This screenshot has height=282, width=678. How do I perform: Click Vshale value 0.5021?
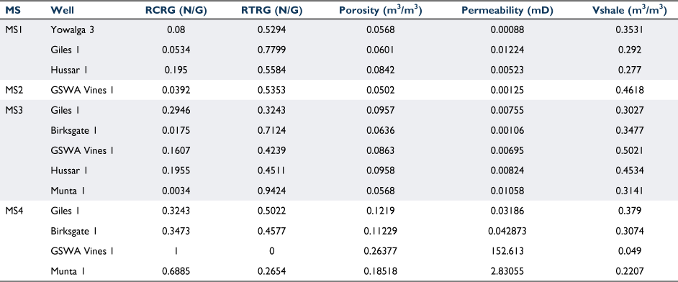tap(630, 150)
